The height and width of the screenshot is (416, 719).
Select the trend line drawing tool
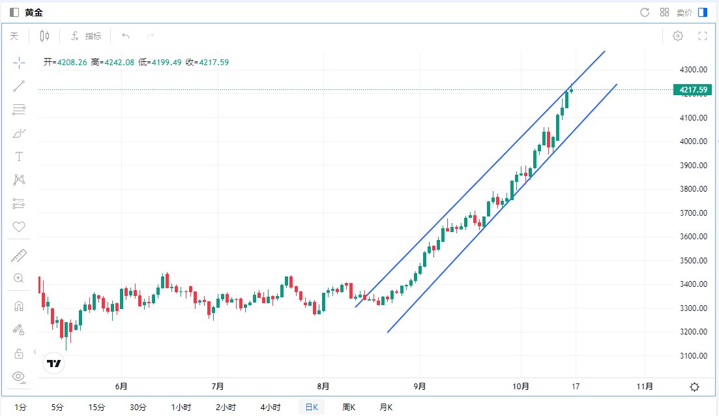click(x=19, y=85)
